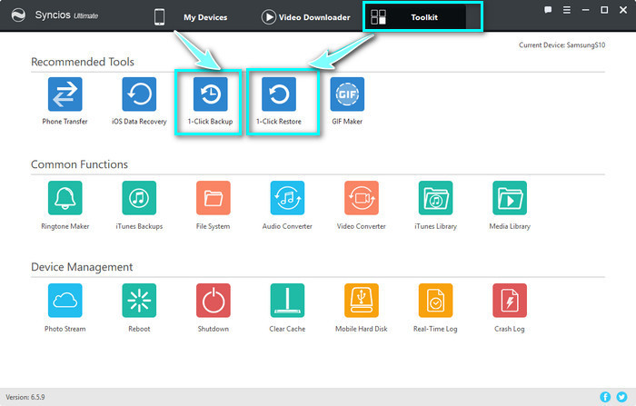The image size is (636, 406).
Task: Minimize the Syncios window
Action: (x=585, y=10)
